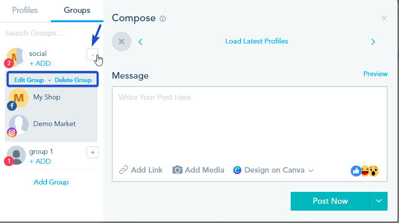The height and width of the screenshot is (223, 399).
Task: Click the Add Media camera icon
Action: pyautogui.click(x=177, y=170)
